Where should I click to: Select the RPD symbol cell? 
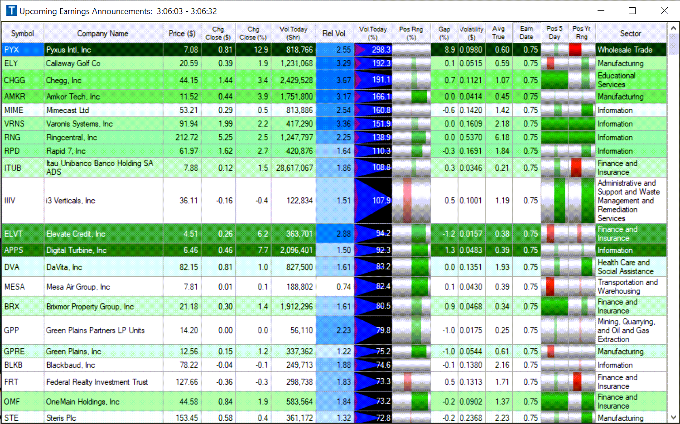23,151
